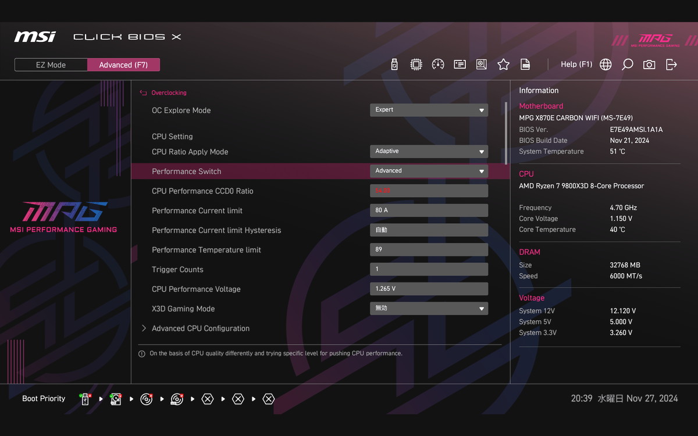Open Favorites star icon
698x436 pixels.
point(503,65)
